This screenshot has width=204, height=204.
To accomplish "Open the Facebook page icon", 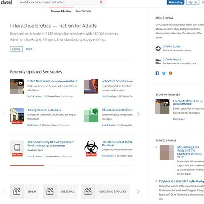I will point(157,73).
